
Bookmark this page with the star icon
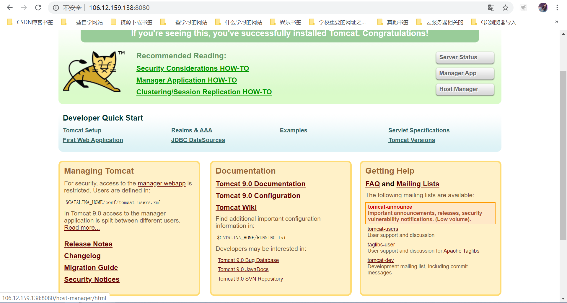pyautogui.click(x=505, y=8)
